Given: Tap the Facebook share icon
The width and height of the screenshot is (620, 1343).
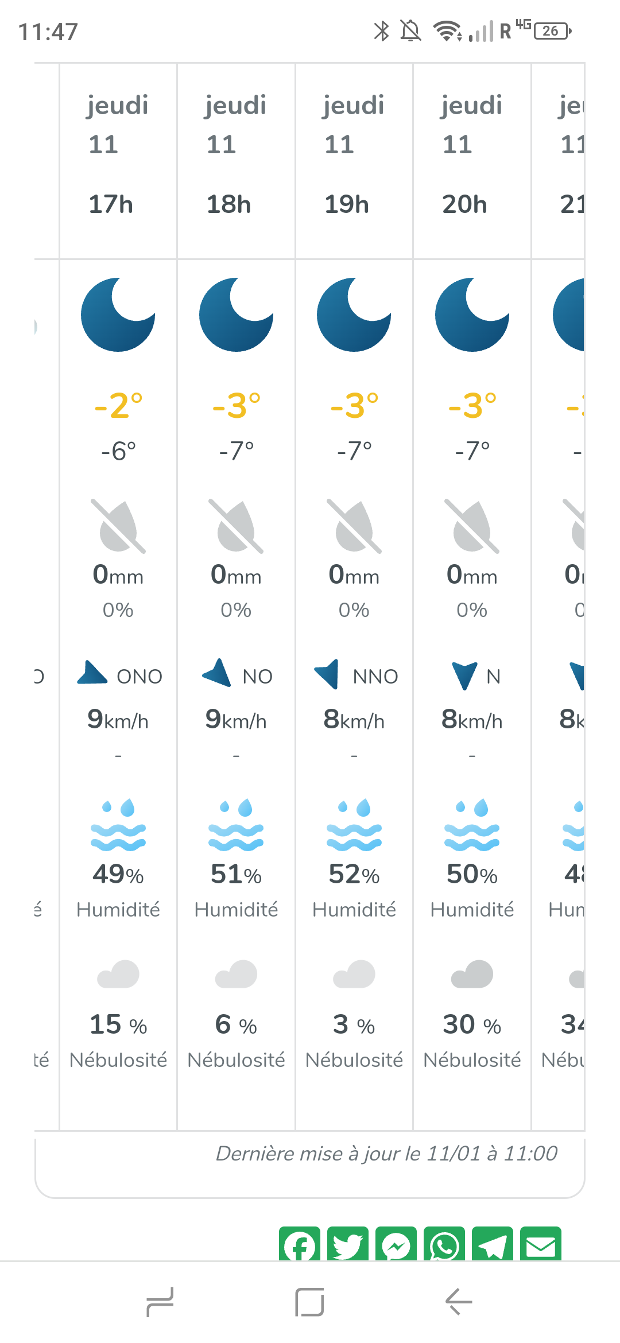Looking at the screenshot, I should (300, 1244).
